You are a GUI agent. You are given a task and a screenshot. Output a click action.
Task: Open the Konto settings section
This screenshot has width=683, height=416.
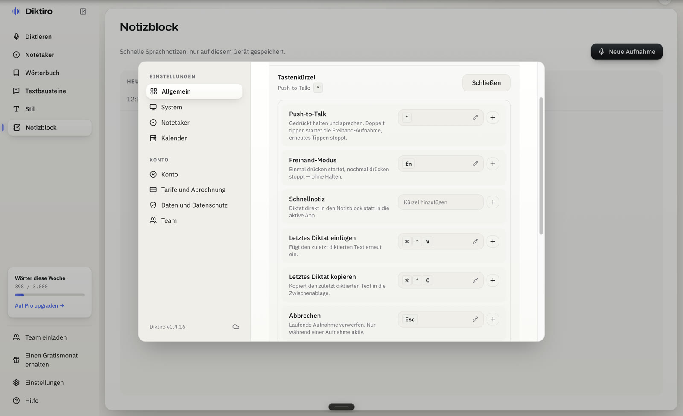point(194,174)
